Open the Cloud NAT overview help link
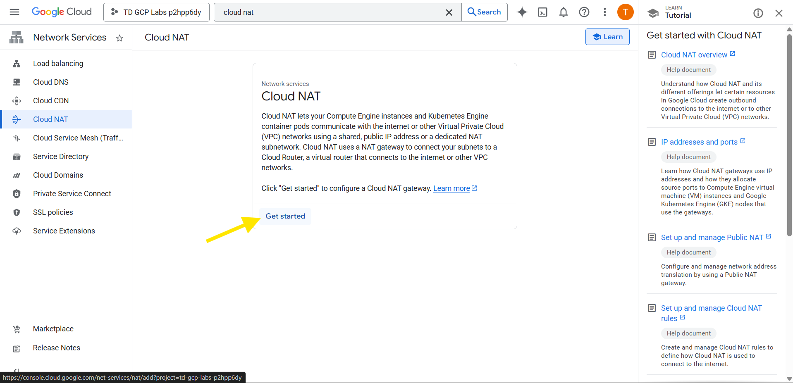 click(694, 55)
